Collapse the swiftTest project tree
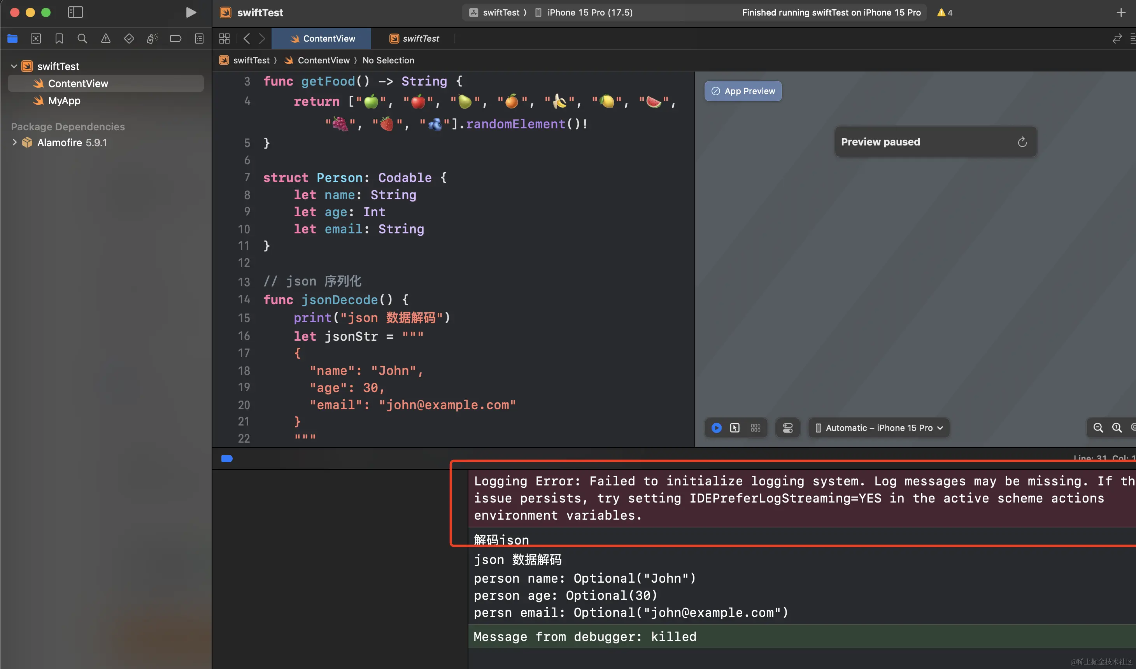The width and height of the screenshot is (1136, 669). coord(14,66)
